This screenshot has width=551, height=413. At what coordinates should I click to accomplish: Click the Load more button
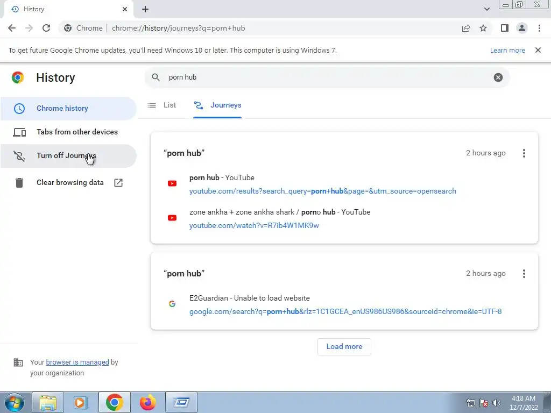point(344,347)
